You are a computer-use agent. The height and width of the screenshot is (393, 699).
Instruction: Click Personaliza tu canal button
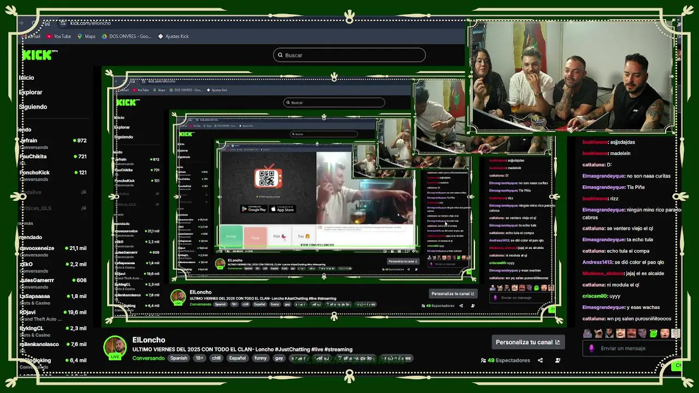(x=528, y=342)
